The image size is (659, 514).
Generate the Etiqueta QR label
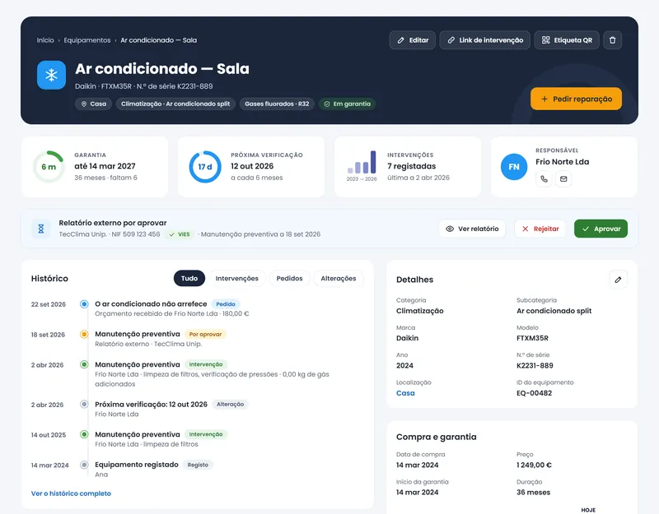coord(567,40)
